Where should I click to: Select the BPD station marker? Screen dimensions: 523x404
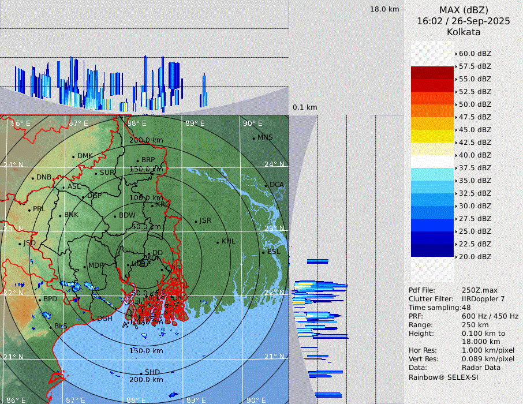(x=40, y=300)
